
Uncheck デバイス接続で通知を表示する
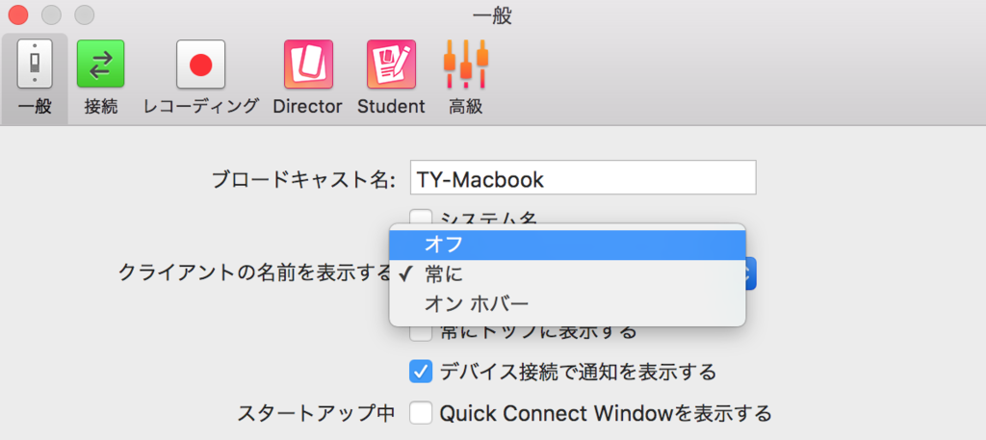(x=421, y=372)
